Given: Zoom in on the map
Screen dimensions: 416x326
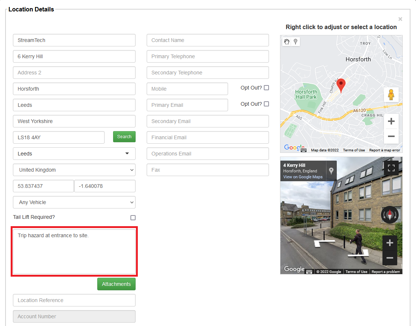Looking at the screenshot, I should (391, 121).
